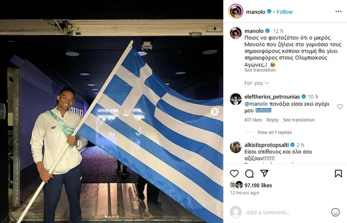The height and width of the screenshot is (223, 347).
Task: View the 617 likes on the comment
Action: tap(253, 120)
